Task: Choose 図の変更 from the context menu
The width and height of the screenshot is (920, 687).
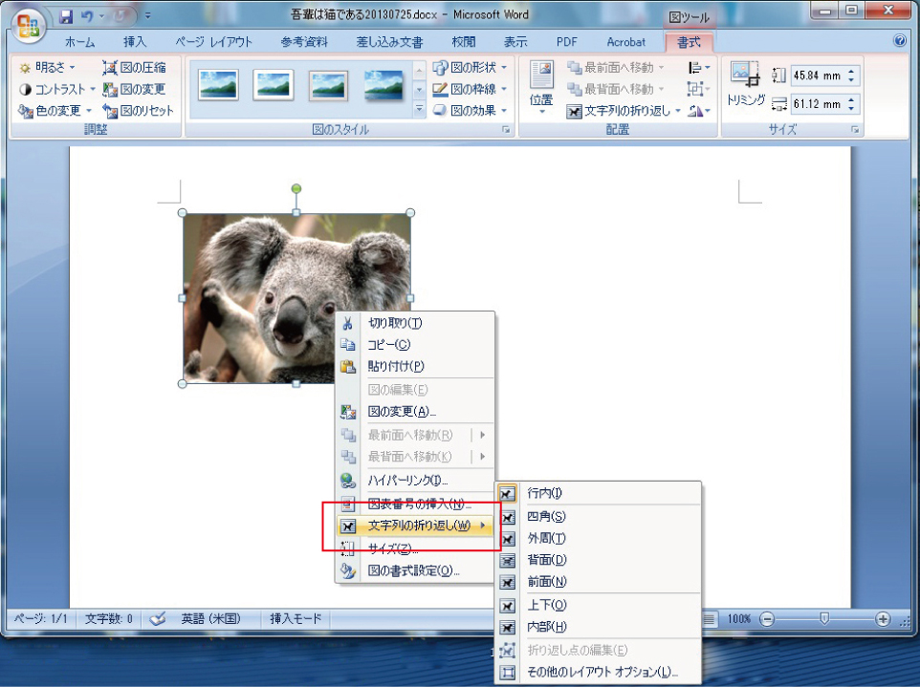Action: coord(415,412)
